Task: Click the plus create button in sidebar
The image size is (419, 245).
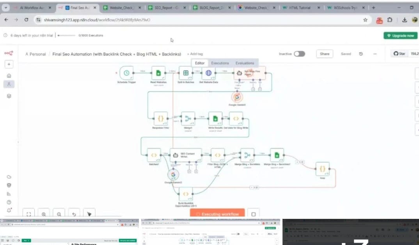Action: tap(9, 64)
